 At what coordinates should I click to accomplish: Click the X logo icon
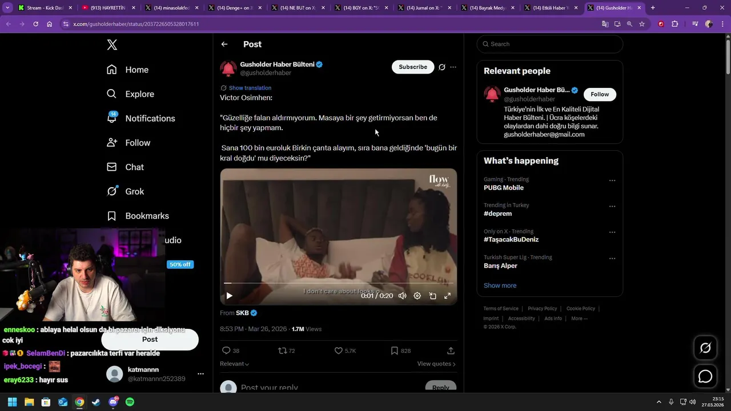tap(112, 45)
